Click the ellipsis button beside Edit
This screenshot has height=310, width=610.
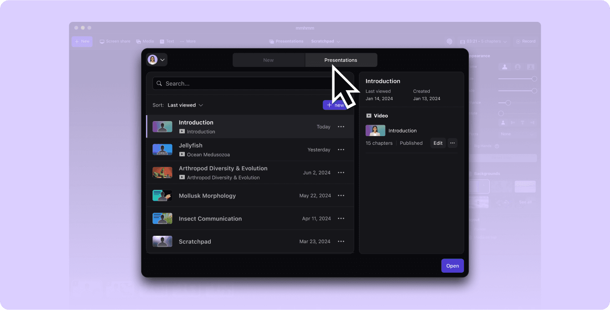coord(452,143)
